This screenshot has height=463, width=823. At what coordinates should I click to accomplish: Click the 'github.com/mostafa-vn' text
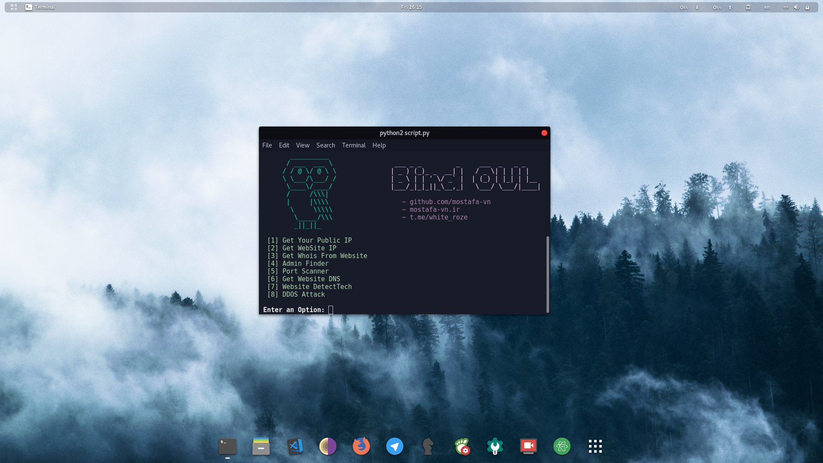tap(450, 202)
